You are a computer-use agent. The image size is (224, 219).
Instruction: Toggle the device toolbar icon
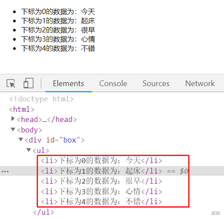[28, 83]
